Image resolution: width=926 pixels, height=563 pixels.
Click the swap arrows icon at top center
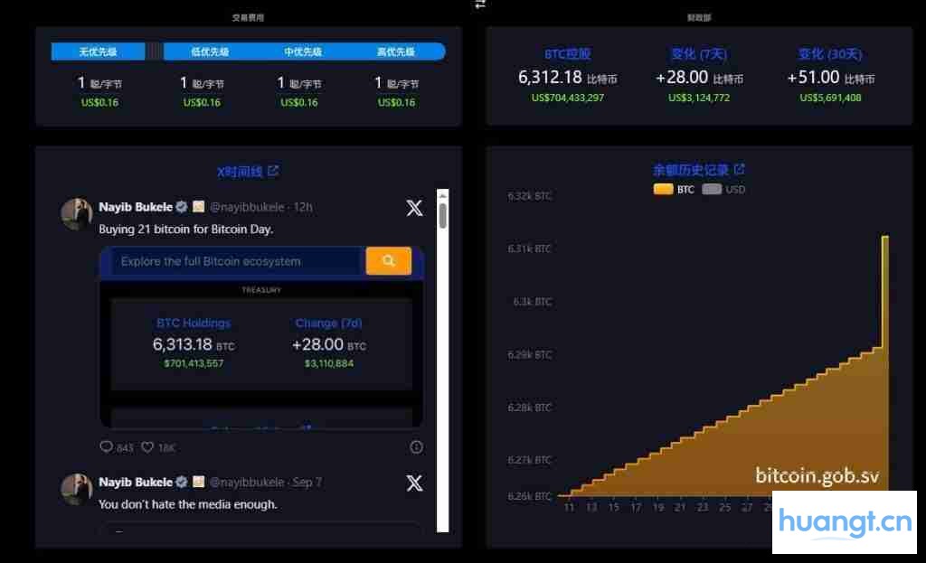coord(480,5)
